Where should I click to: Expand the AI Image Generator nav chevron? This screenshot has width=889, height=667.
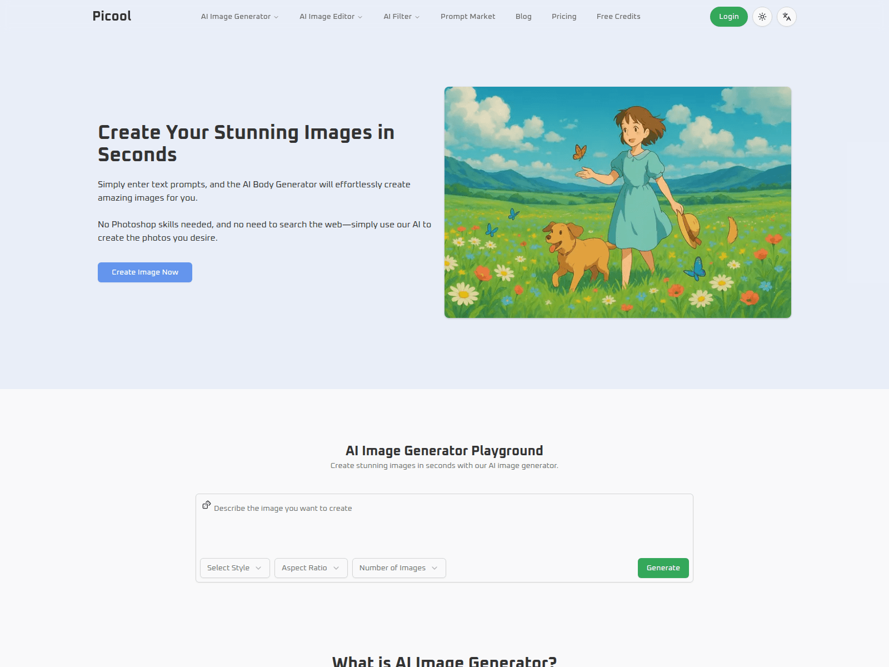[x=275, y=17]
